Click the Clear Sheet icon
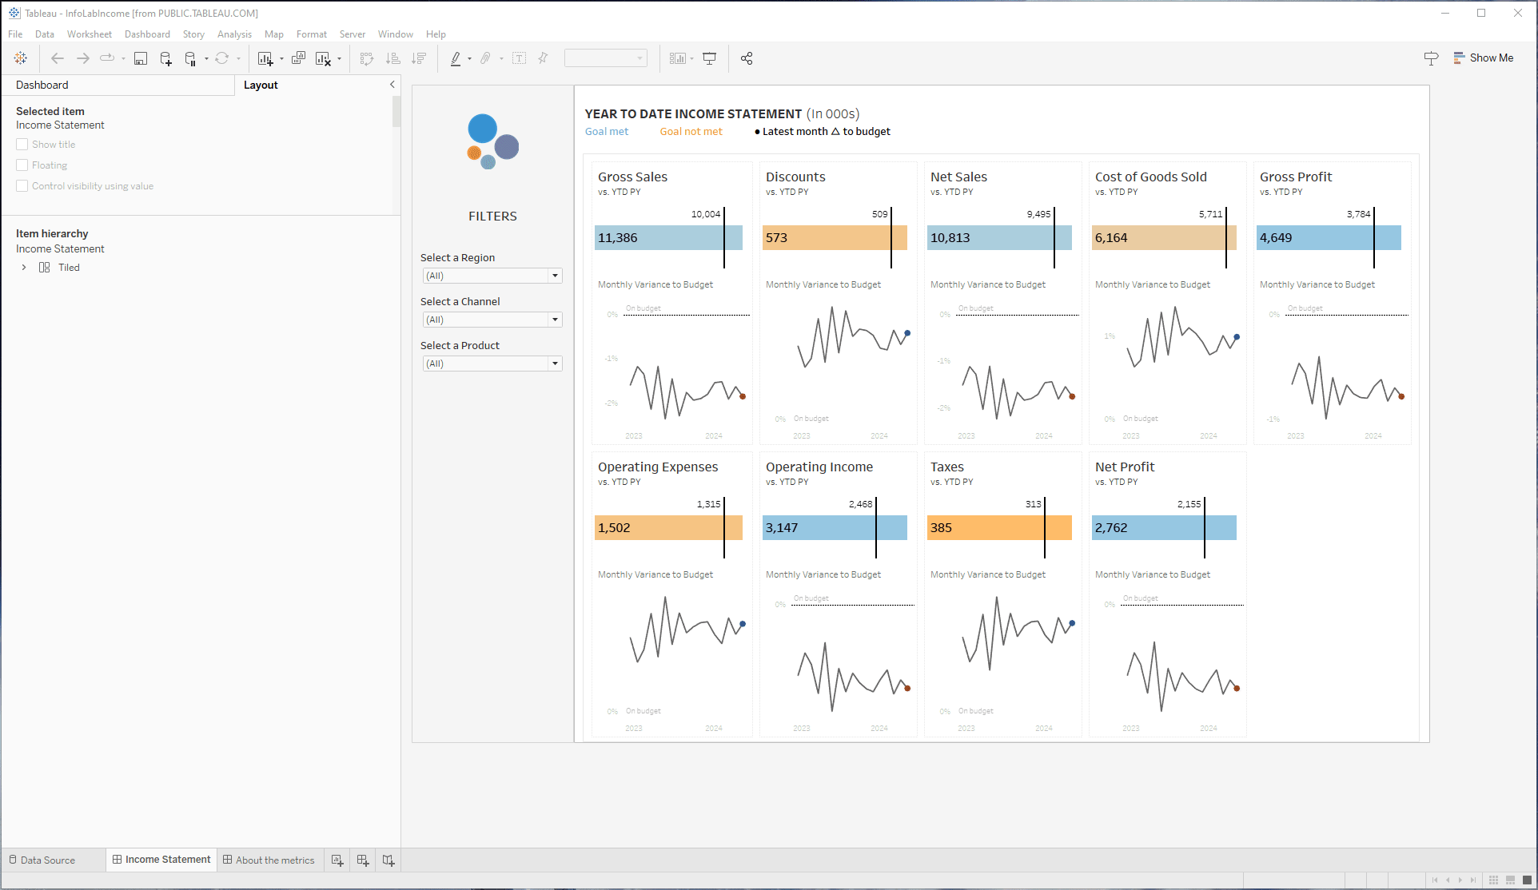 tap(323, 58)
